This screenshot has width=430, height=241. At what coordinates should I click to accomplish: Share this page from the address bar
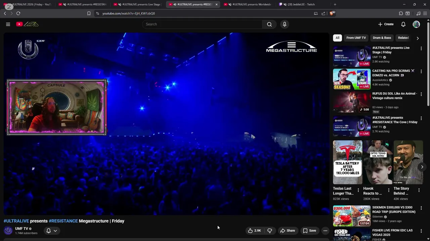click(x=323, y=13)
